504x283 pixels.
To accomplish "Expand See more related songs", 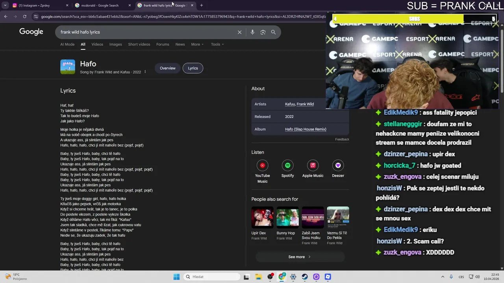I will [x=300, y=257].
